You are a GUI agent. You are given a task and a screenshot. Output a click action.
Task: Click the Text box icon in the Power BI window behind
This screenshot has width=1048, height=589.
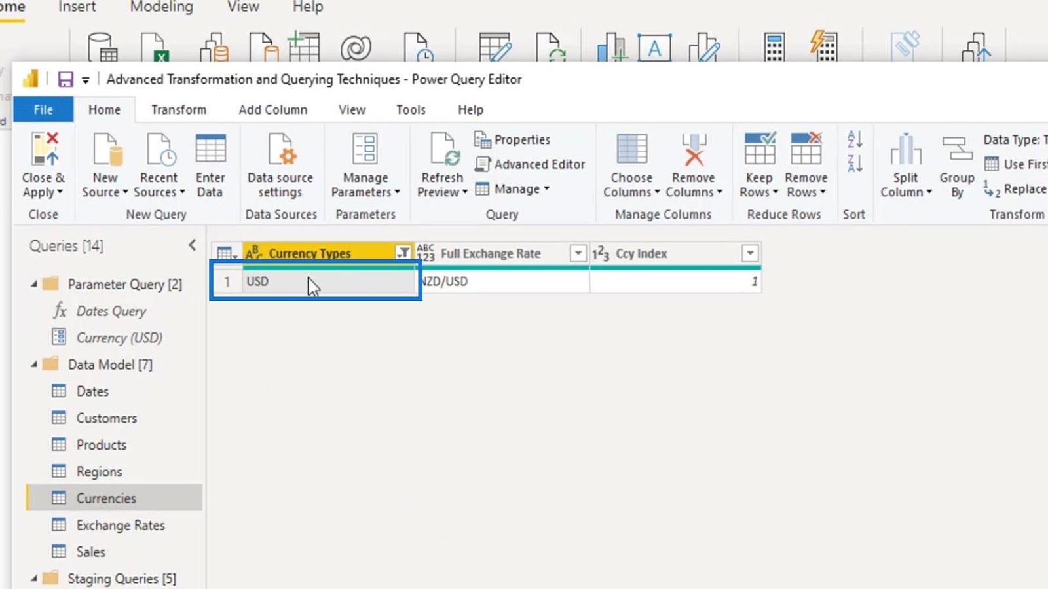pyautogui.click(x=654, y=48)
